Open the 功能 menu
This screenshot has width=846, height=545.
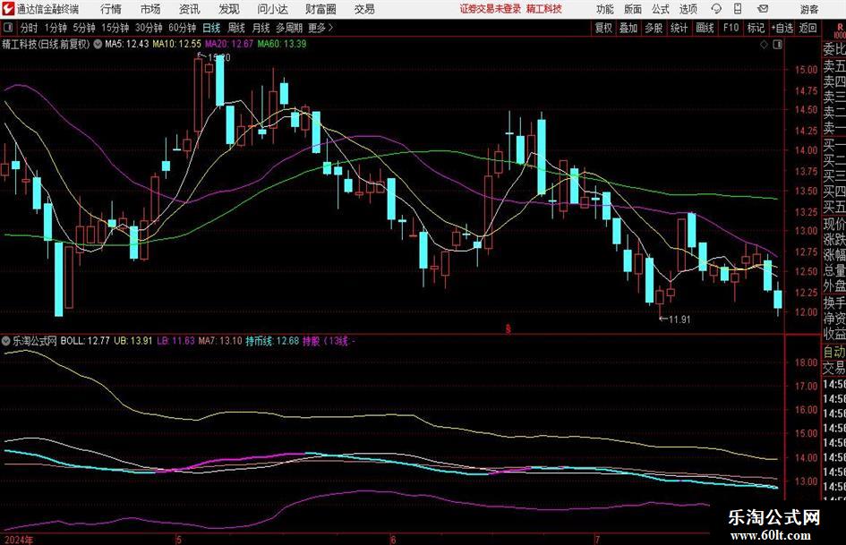(x=605, y=9)
